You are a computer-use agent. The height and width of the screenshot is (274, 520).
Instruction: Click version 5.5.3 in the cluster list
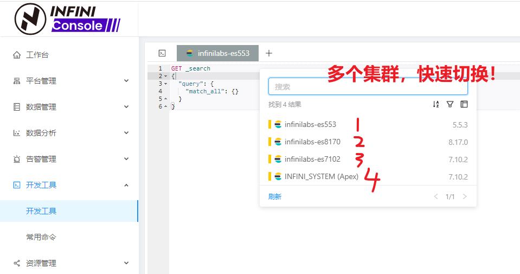[460, 125]
